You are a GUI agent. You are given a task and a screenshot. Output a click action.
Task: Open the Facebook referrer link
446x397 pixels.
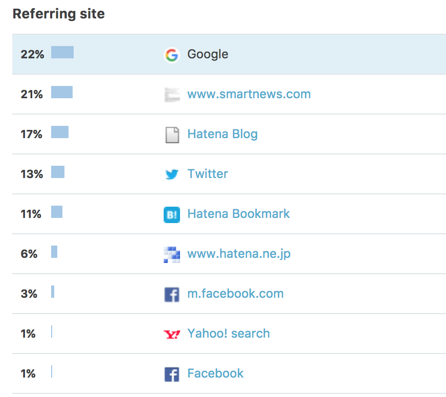[x=215, y=373]
